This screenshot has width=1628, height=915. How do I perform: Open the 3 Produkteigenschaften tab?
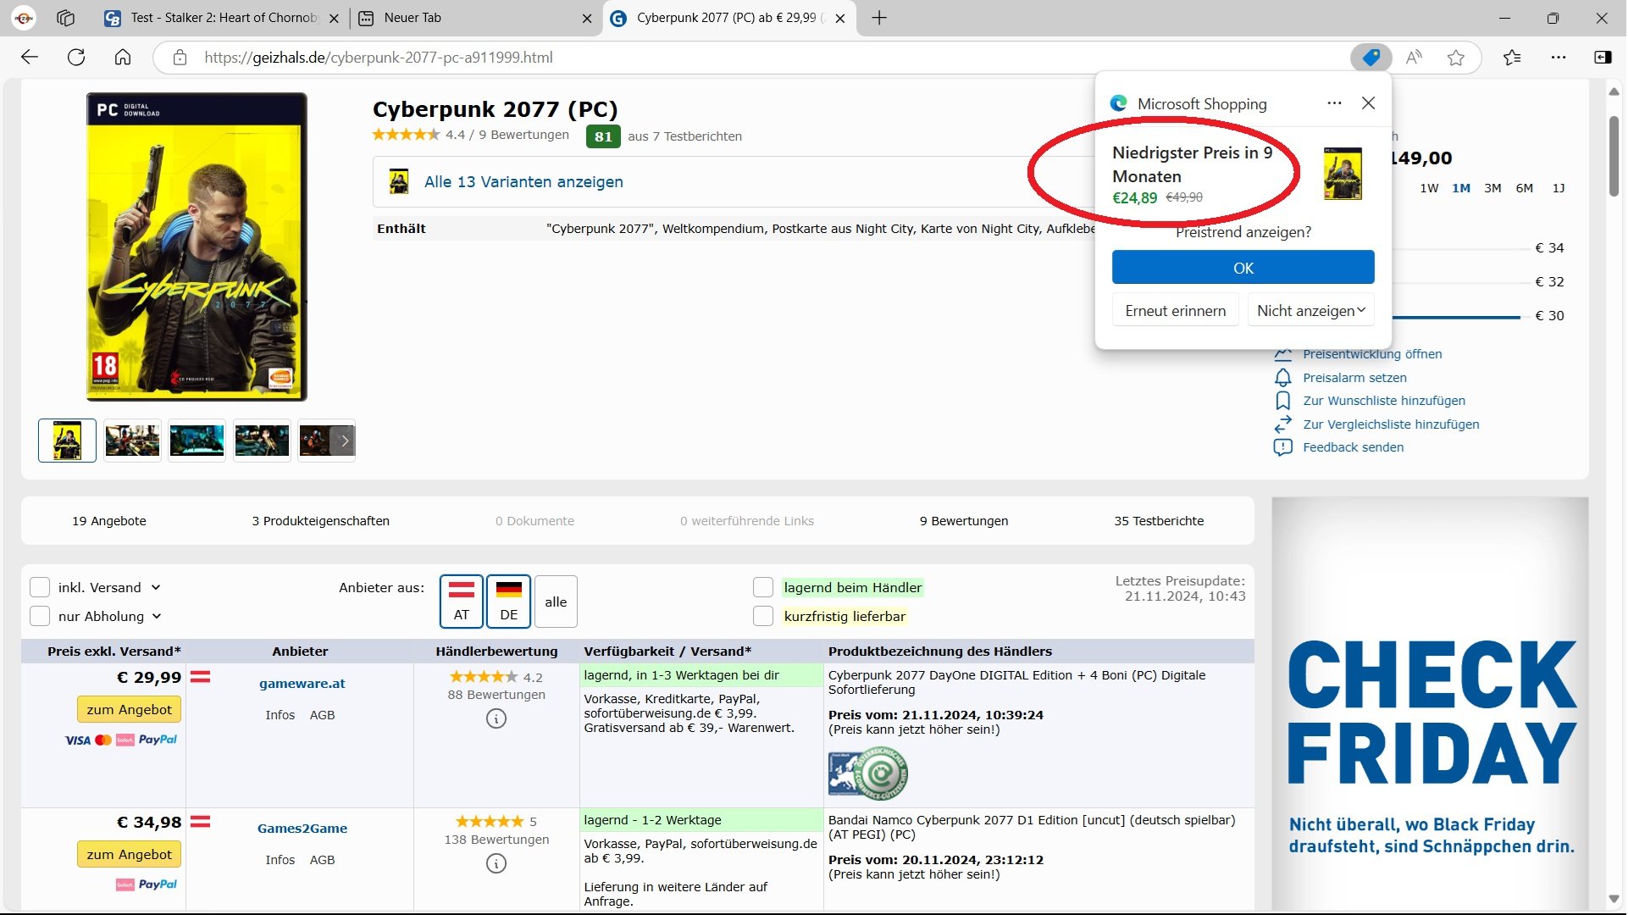tap(320, 521)
